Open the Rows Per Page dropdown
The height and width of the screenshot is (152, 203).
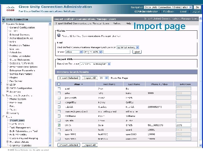[106, 78]
